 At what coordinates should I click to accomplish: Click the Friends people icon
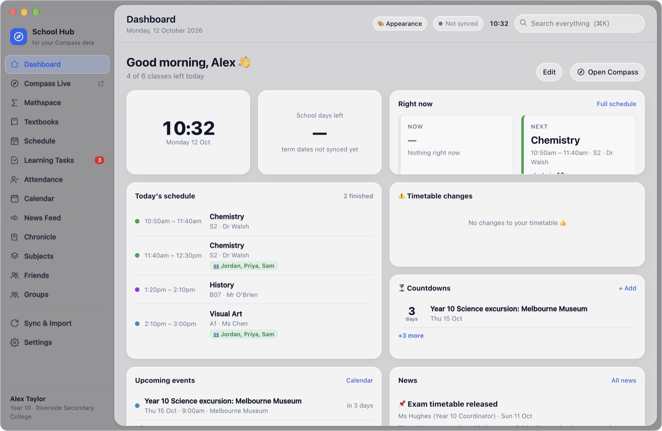15,275
